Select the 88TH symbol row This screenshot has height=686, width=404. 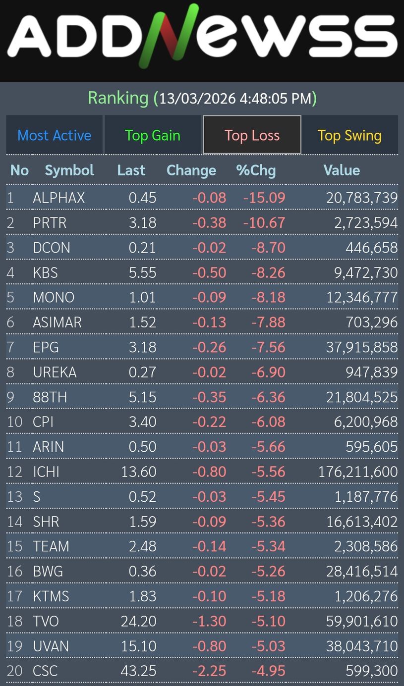(50, 397)
